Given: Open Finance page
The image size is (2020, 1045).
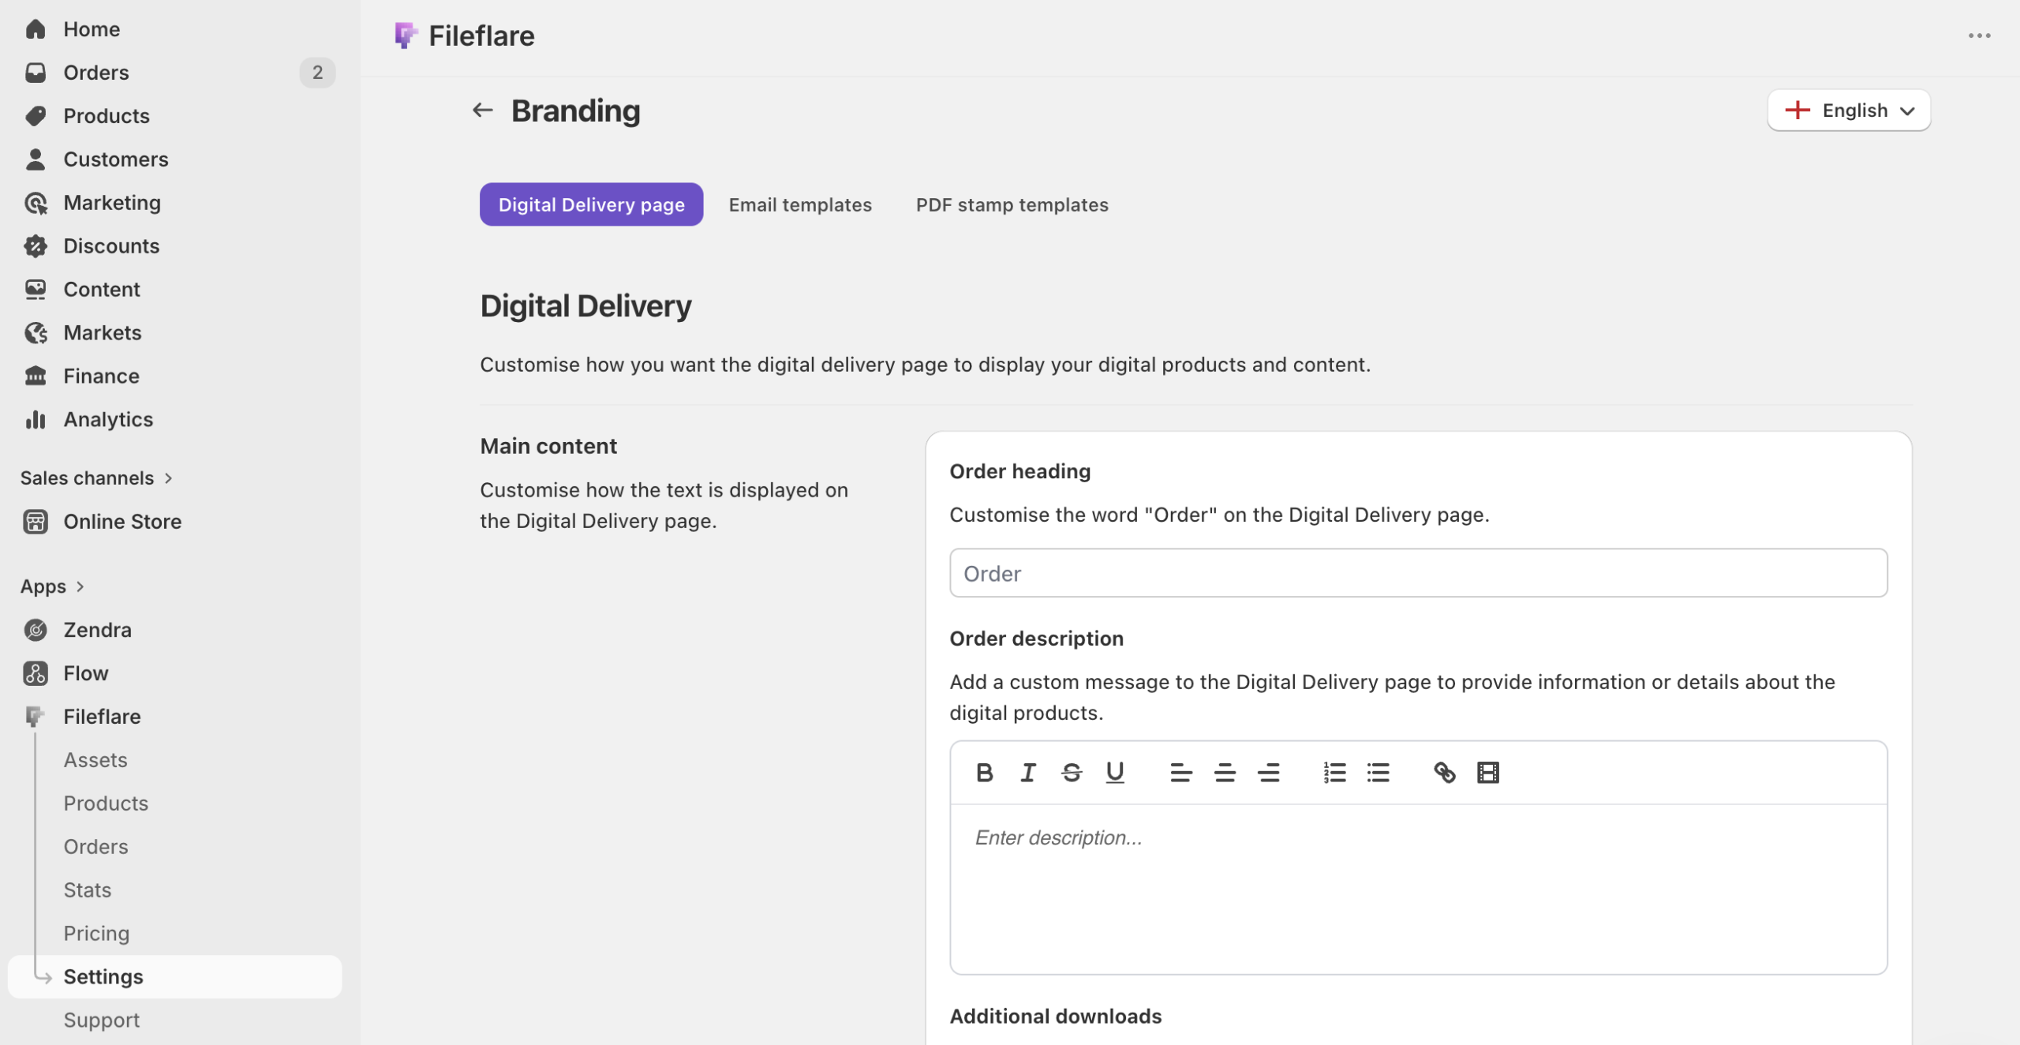Looking at the screenshot, I should pyautogui.click(x=101, y=376).
